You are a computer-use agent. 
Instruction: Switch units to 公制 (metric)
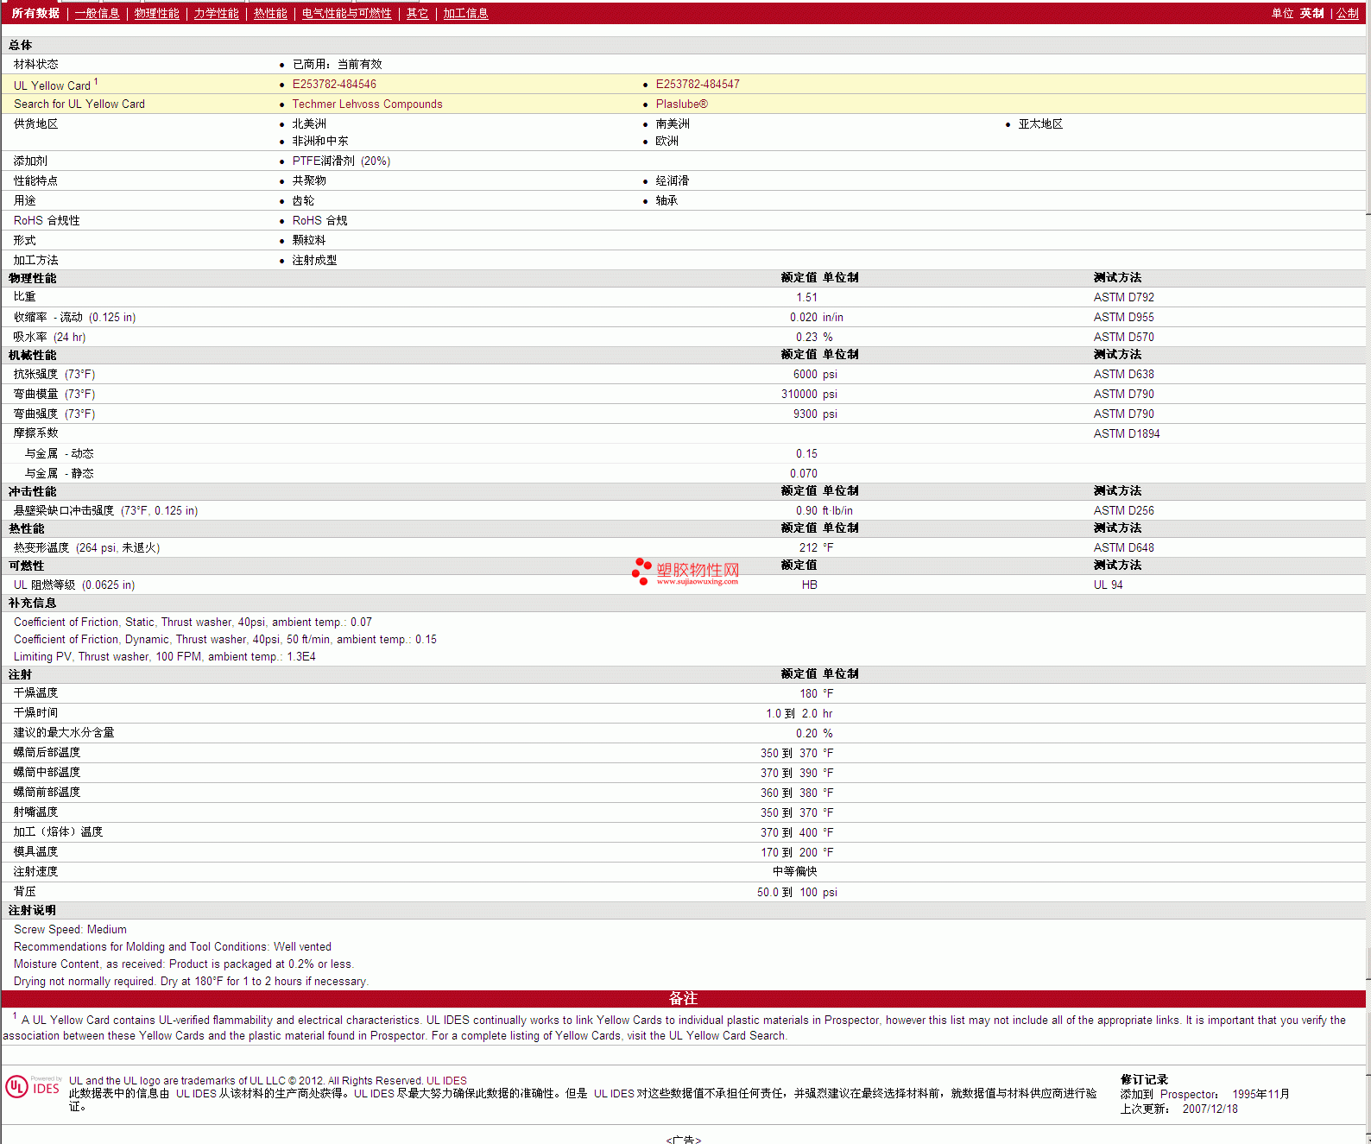1347,14
